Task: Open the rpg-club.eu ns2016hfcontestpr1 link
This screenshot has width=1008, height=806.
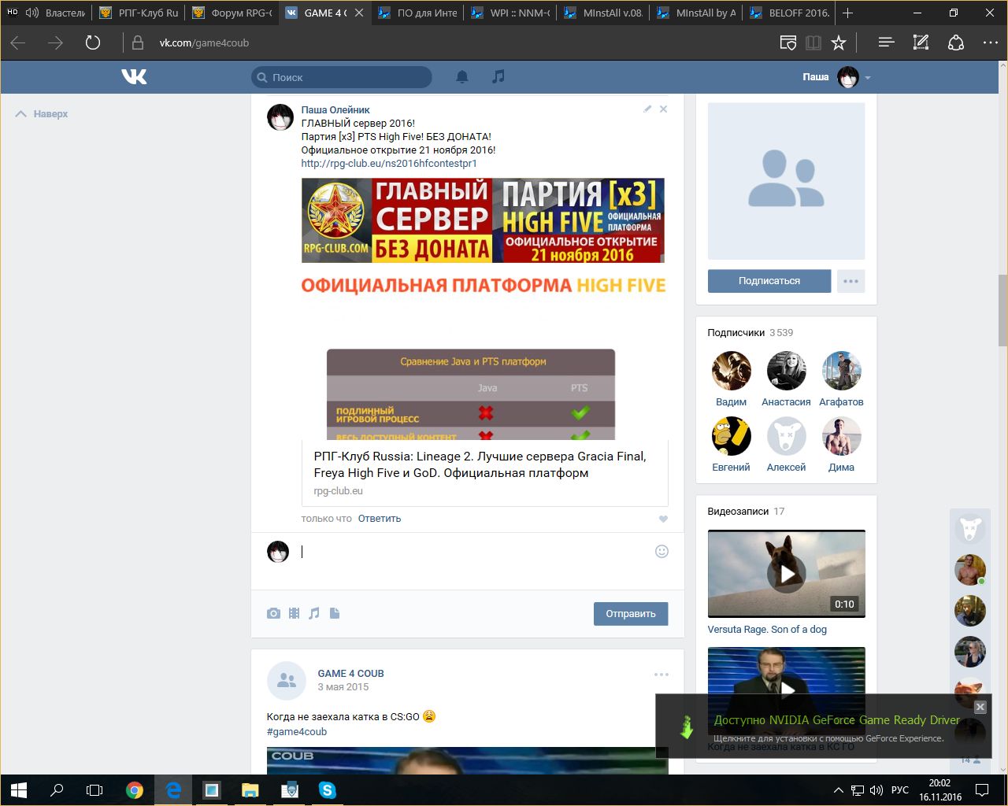Action: click(x=389, y=164)
